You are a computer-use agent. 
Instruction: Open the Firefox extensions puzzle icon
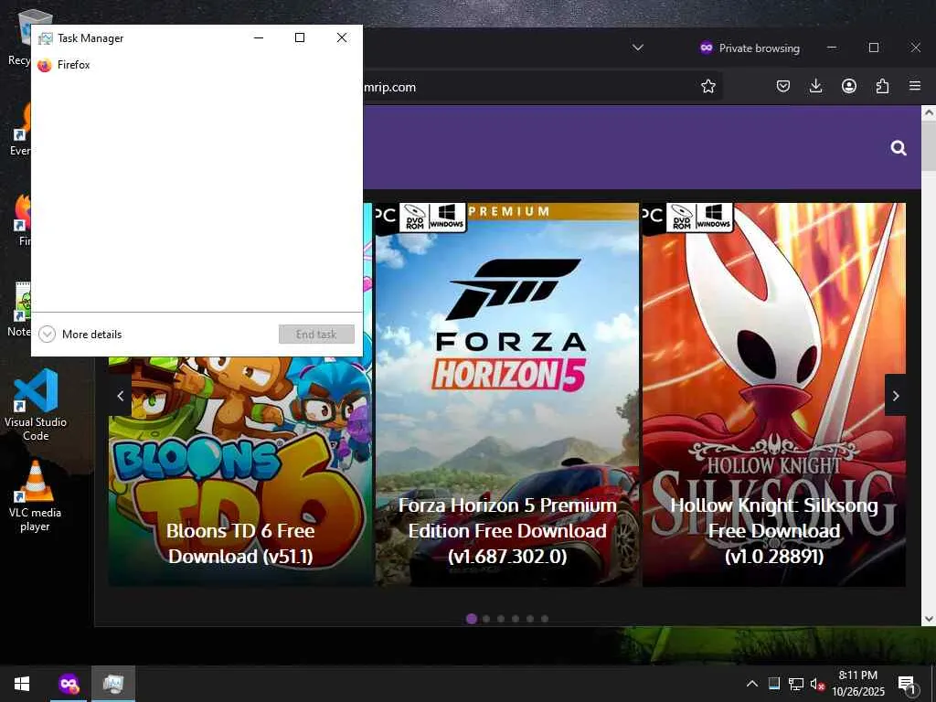(x=882, y=87)
